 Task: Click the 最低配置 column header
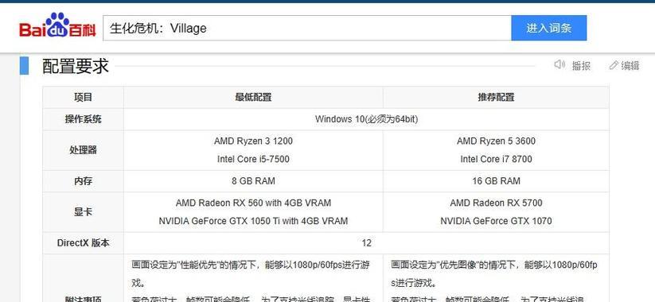click(253, 97)
